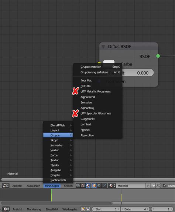Screen dimensions: 175x212
Task: Choose Suchbereich in add menu
Action: pos(58,180)
